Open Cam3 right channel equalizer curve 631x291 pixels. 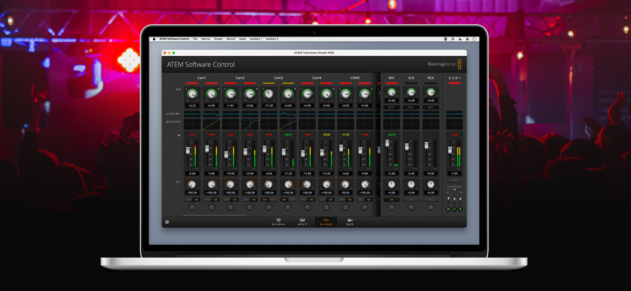288,114
